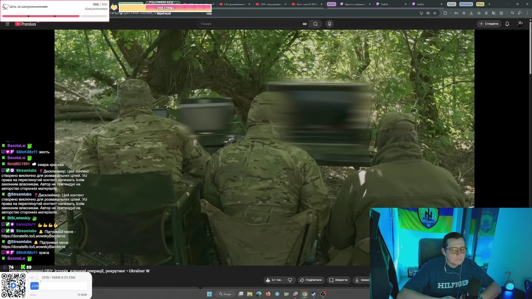Click the Зберегти save button
The image size is (532, 299).
point(338,280)
